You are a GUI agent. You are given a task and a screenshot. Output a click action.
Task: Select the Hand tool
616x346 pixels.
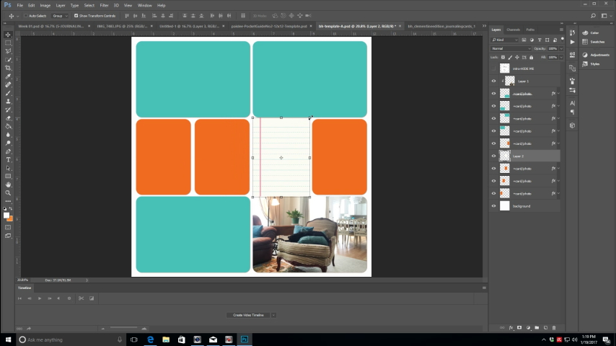click(x=8, y=185)
